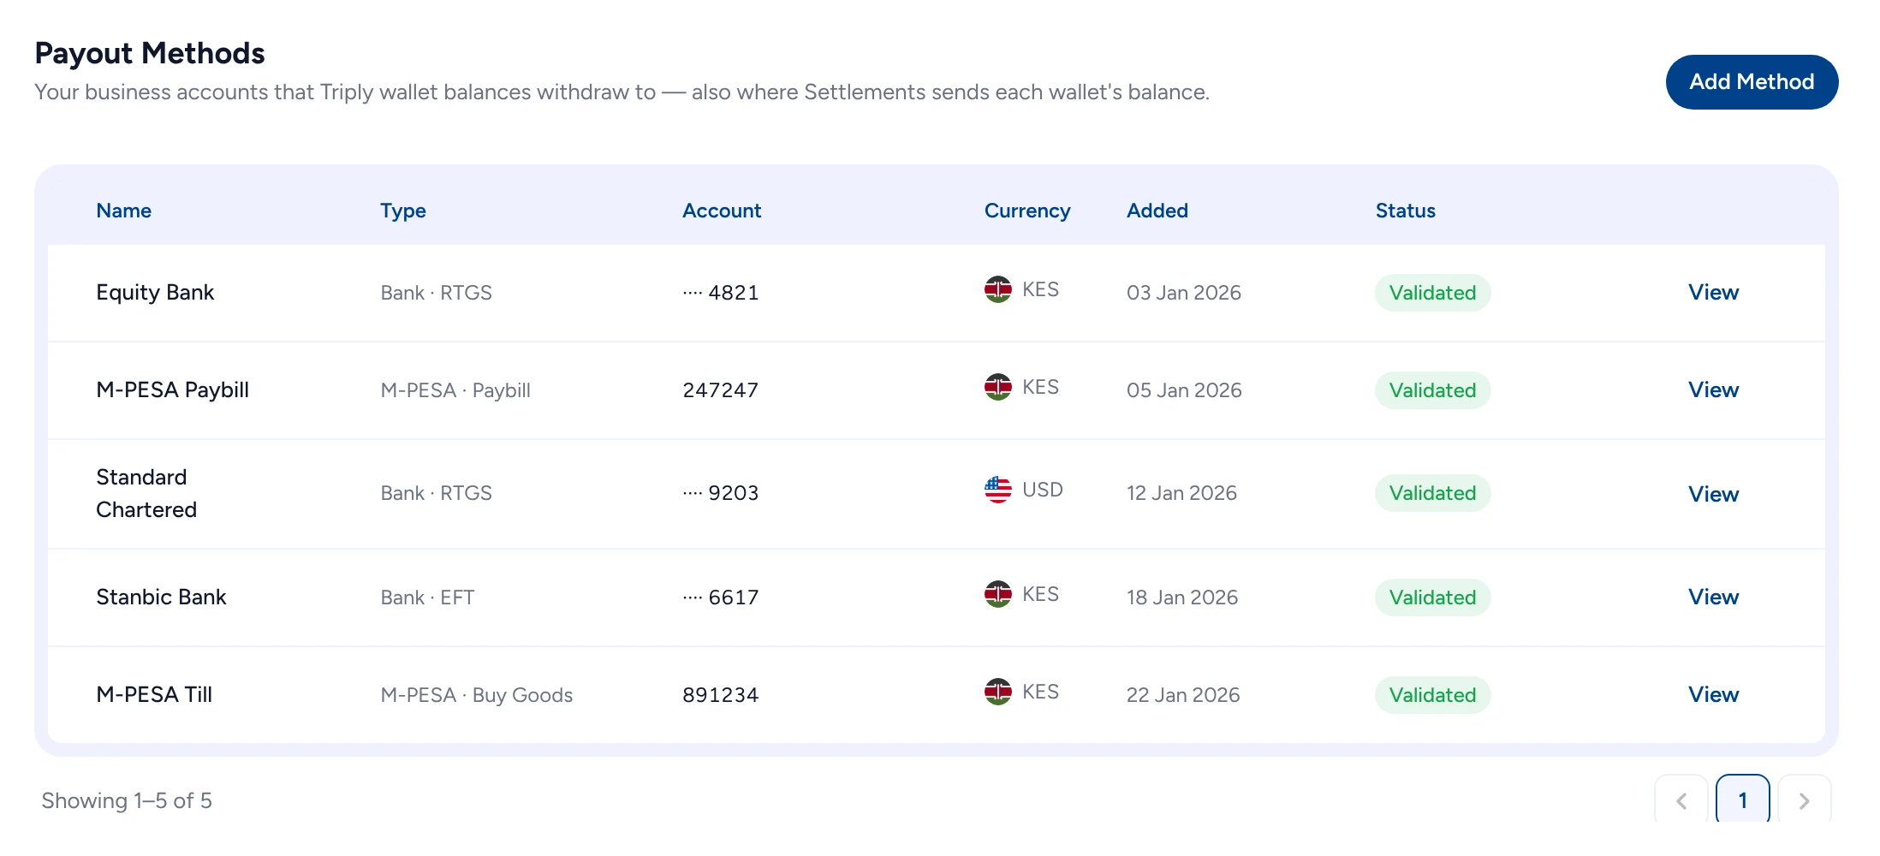Click Validated badge for M-PESA Till

(1433, 695)
